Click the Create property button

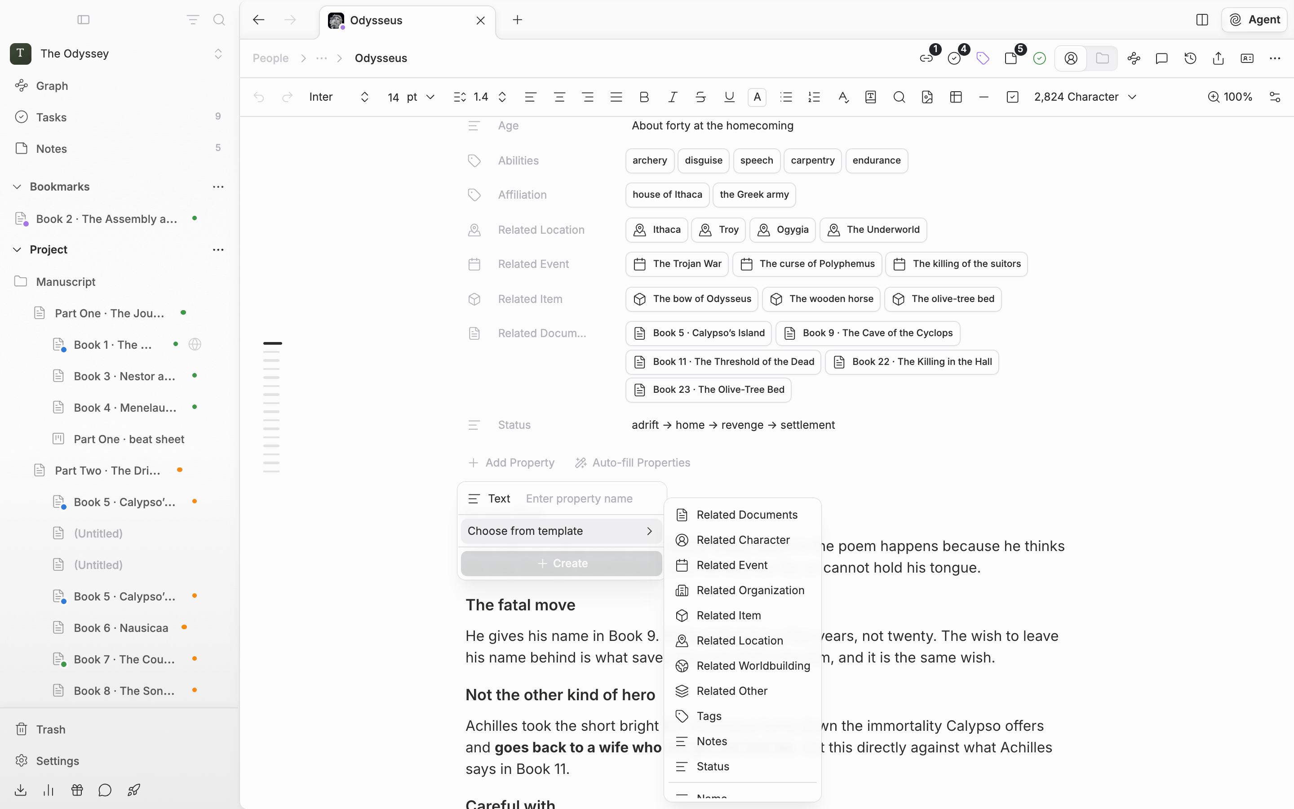click(x=561, y=564)
